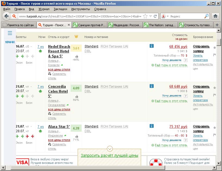Open the Правка menu
The width and height of the screenshot is (222, 171).
point(20,9)
